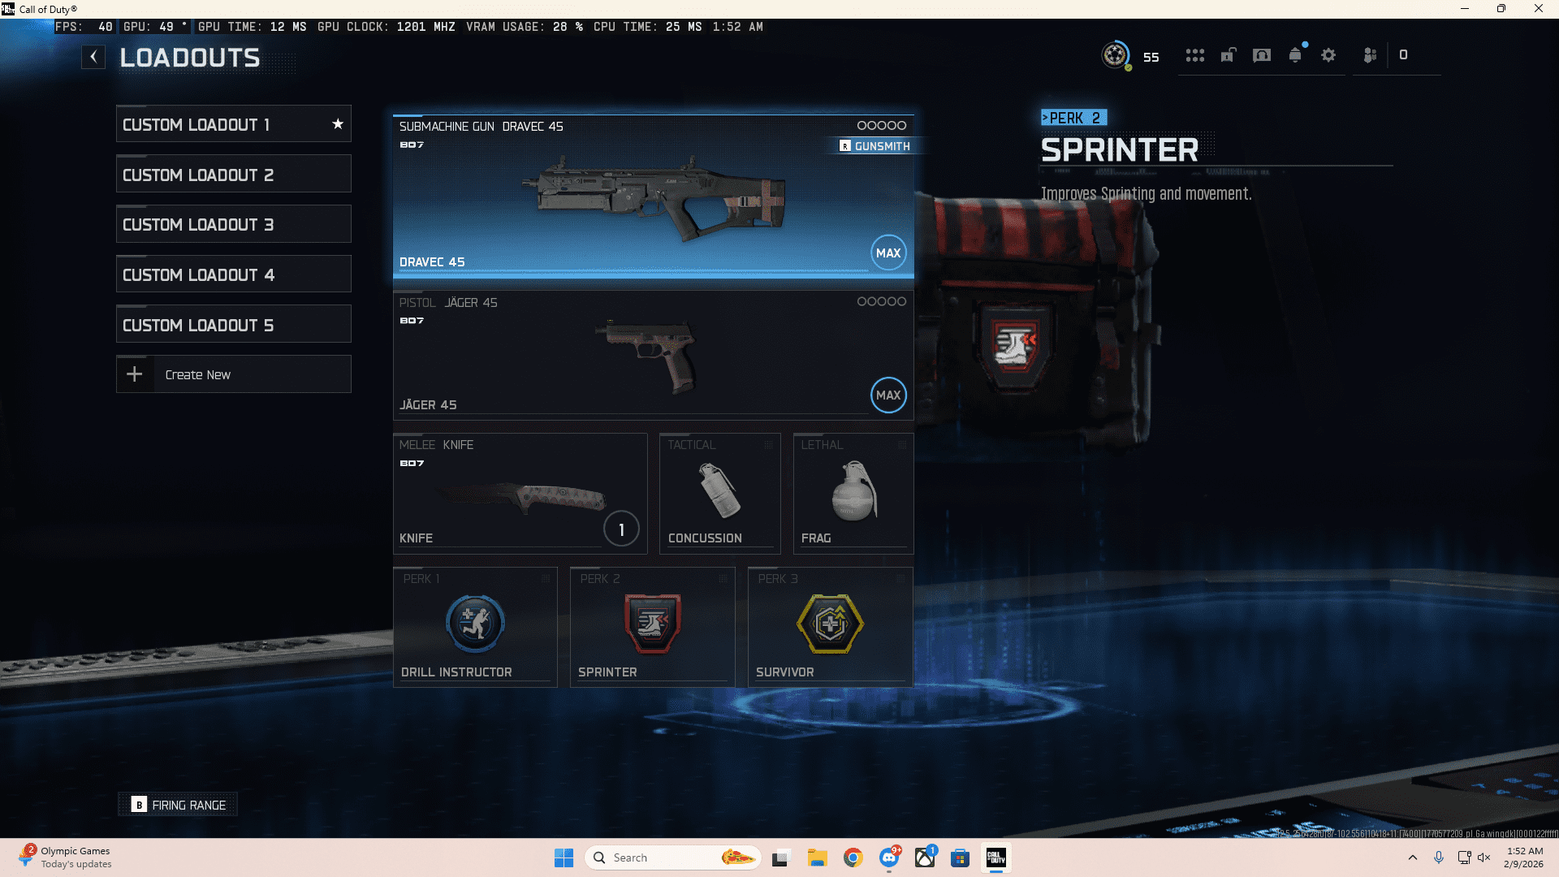Toggle the favorite star on Custom Loadout 1
The width and height of the screenshot is (1559, 877).
pyautogui.click(x=338, y=124)
